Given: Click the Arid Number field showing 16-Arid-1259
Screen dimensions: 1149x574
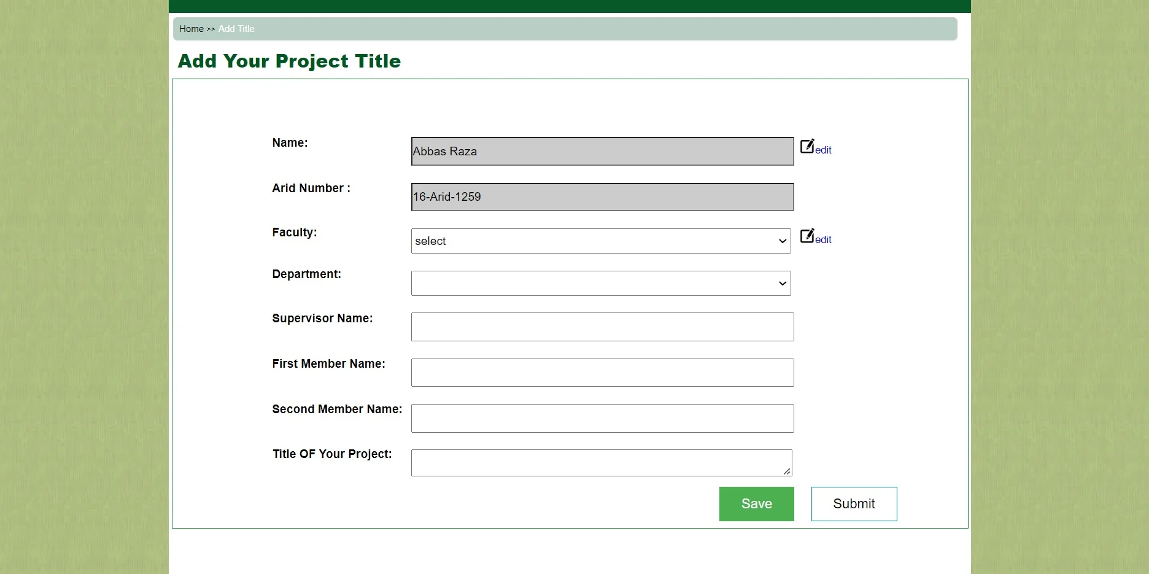Looking at the screenshot, I should (602, 196).
